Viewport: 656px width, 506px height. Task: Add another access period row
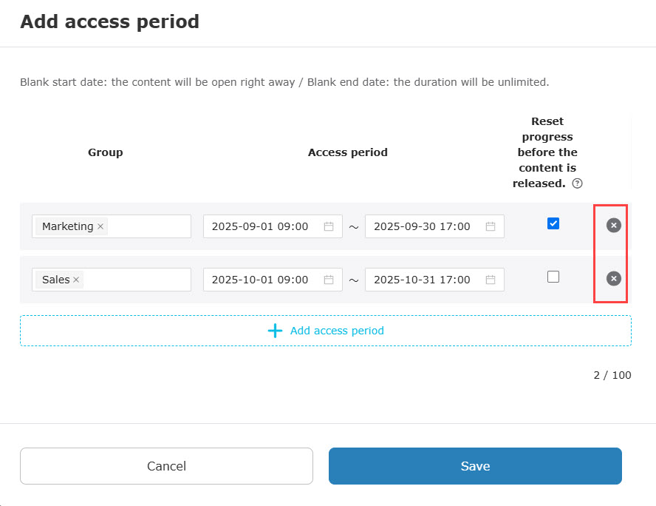[x=326, y=331]
